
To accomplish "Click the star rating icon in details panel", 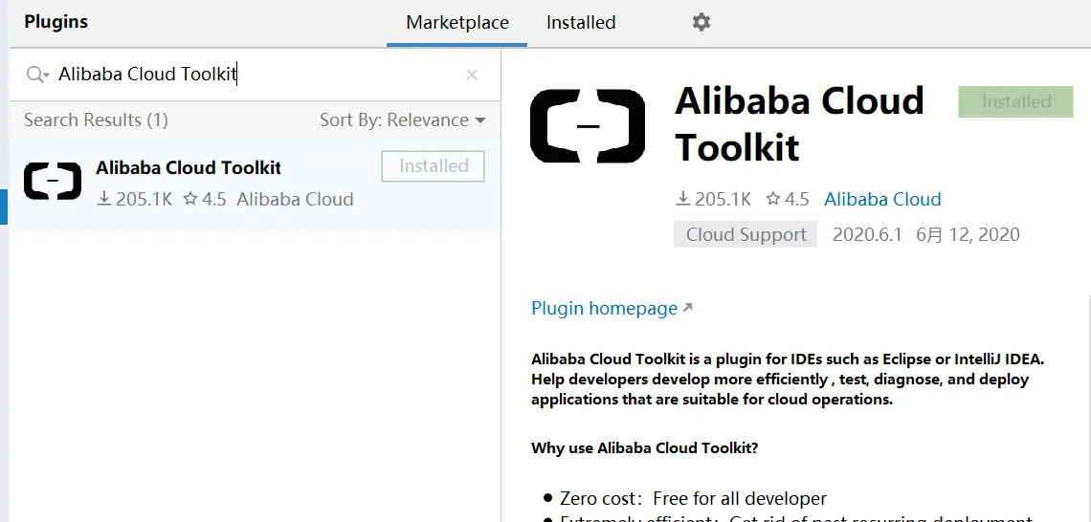I will [x=773, y=199].
